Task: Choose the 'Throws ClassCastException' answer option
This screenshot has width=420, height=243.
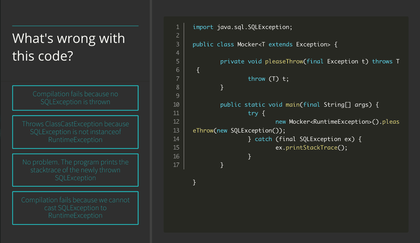Action: (75, 132)
